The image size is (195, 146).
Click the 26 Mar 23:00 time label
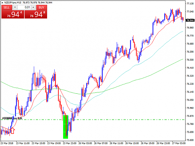tap(163, 143)
